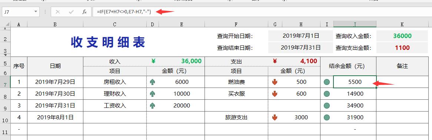The image size is (432, 140).
Task: Click the title 收支明细表
Action: click(108, 42)
